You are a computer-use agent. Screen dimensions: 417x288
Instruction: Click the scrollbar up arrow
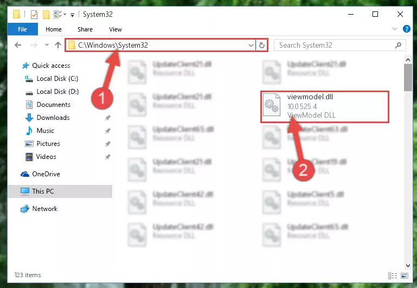coord(408,60)
